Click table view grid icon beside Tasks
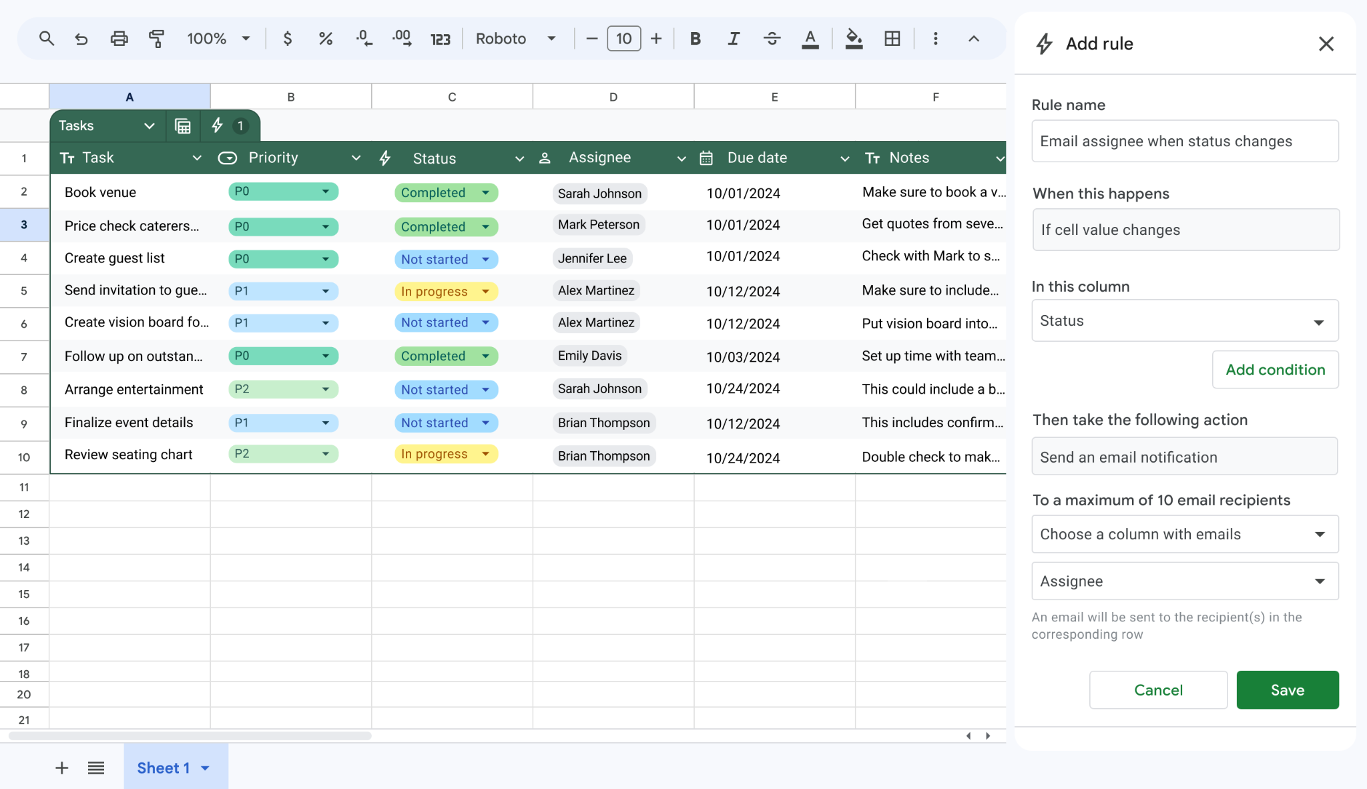Viewport: 1367px width, 789px height. (x=182, y=125)
